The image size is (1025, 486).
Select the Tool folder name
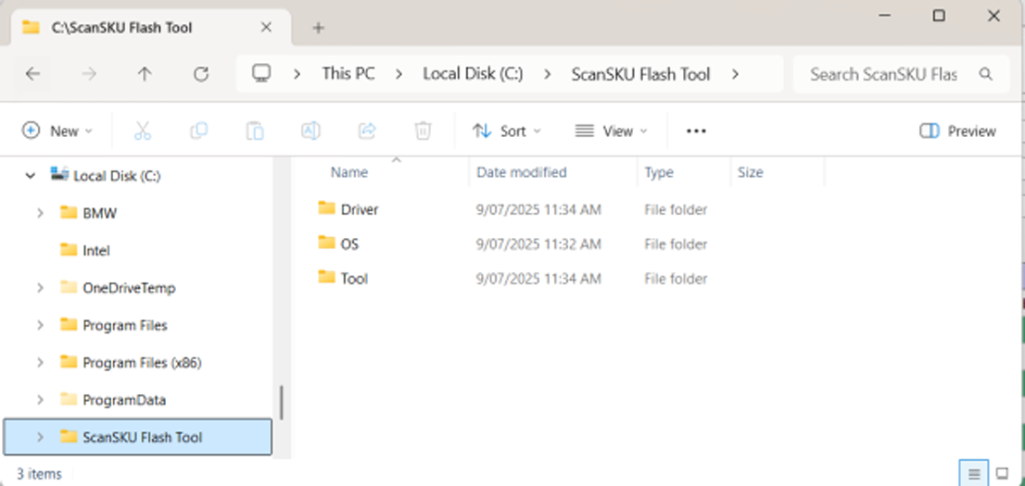coord(354,279)
